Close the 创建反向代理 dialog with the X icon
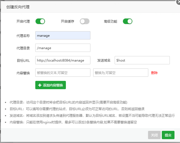The image size is (180, 143). (x=178, y=2)
